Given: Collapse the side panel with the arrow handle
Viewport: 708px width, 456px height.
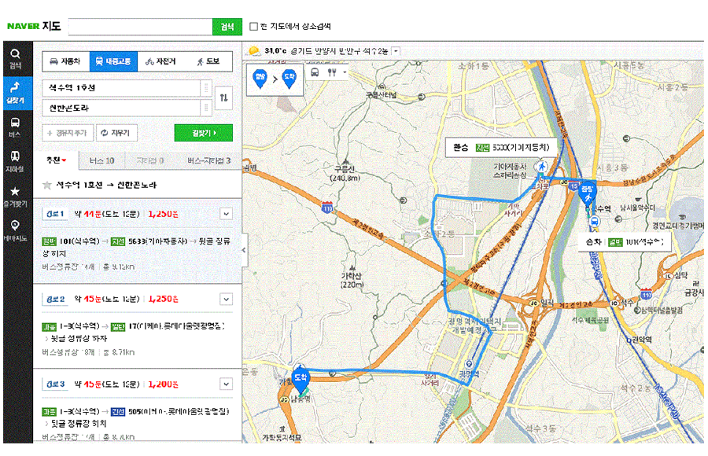Looking at the screenshot, I should pyautogui.click(x=244, y=250).
